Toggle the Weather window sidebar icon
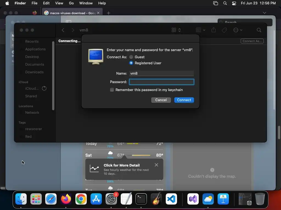This screenshot has width=281, height=210. pyautogui.click(x=68, y=21)
